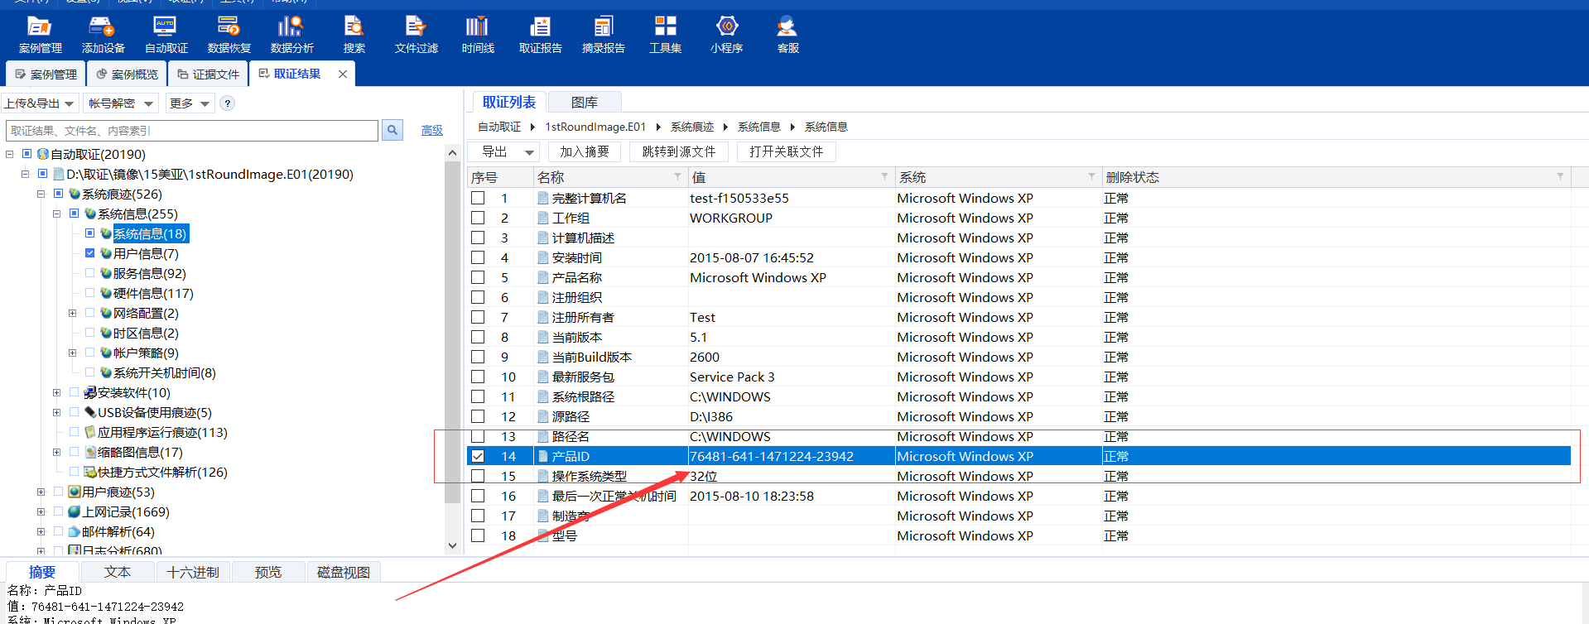This screenshot has height=624, width=1589.
Task: Expand the USB设备使用痕迹(5) tree node
Action: tap(57, 412)
